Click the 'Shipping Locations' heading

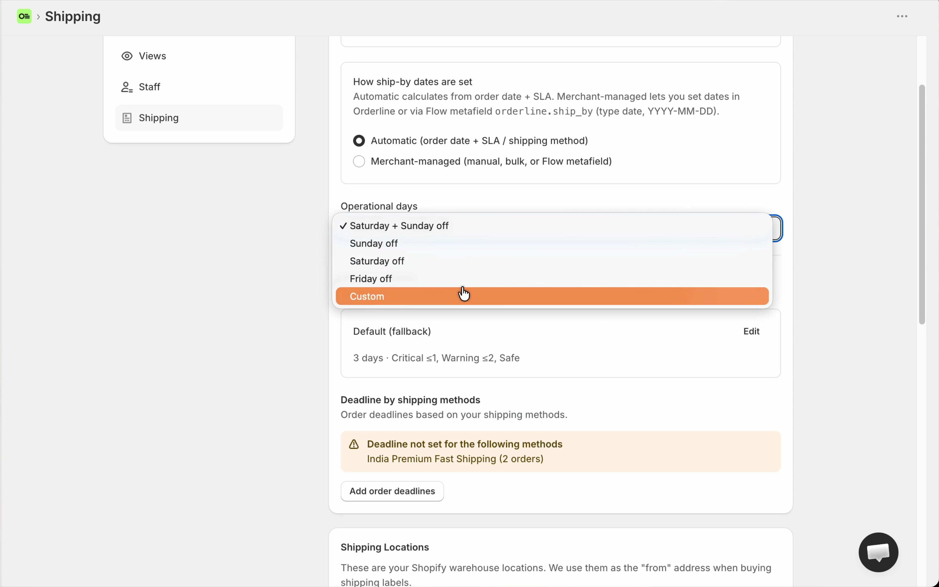tap(384, 547)
